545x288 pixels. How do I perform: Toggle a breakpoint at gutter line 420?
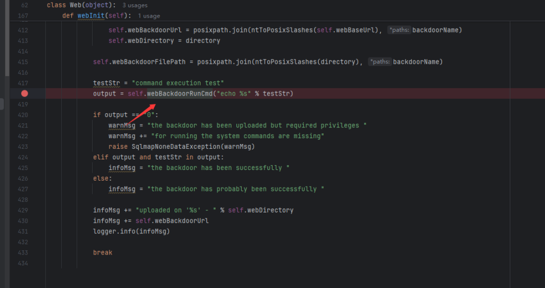[24, 115]
